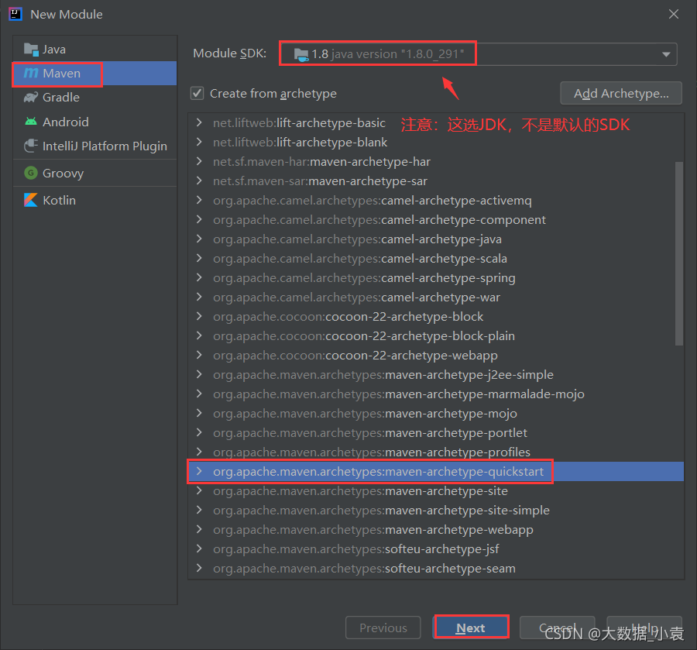Viewport: 697px width, 650px height.
Task: Click the archetype list vertical scrollbar
Action: tap(678, 253)
